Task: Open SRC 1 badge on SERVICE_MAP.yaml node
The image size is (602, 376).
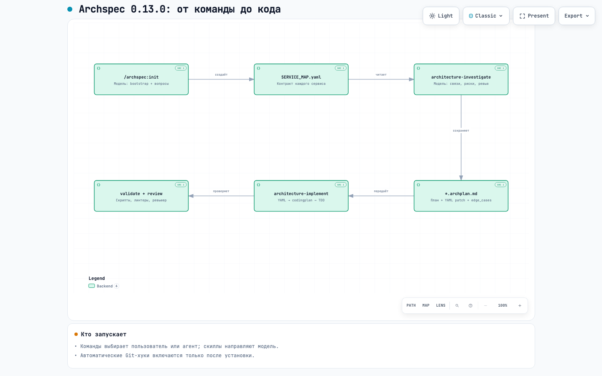Action: pyautogui.click(x=341, y=68)
